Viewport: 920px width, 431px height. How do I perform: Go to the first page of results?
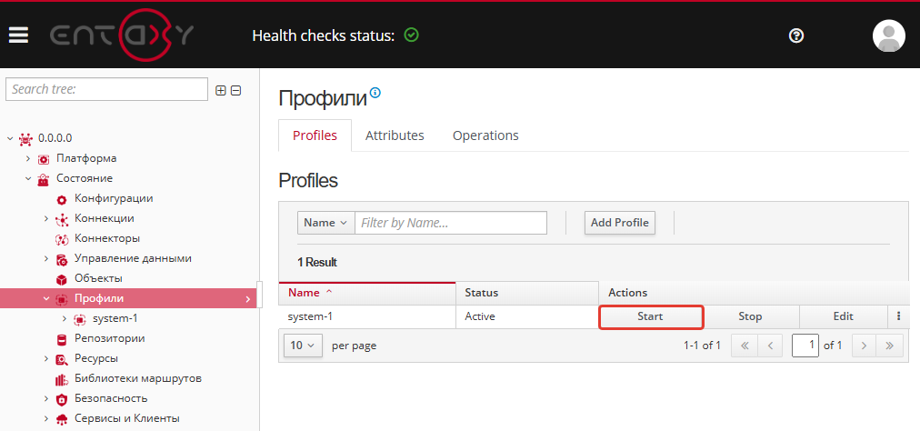745,346
